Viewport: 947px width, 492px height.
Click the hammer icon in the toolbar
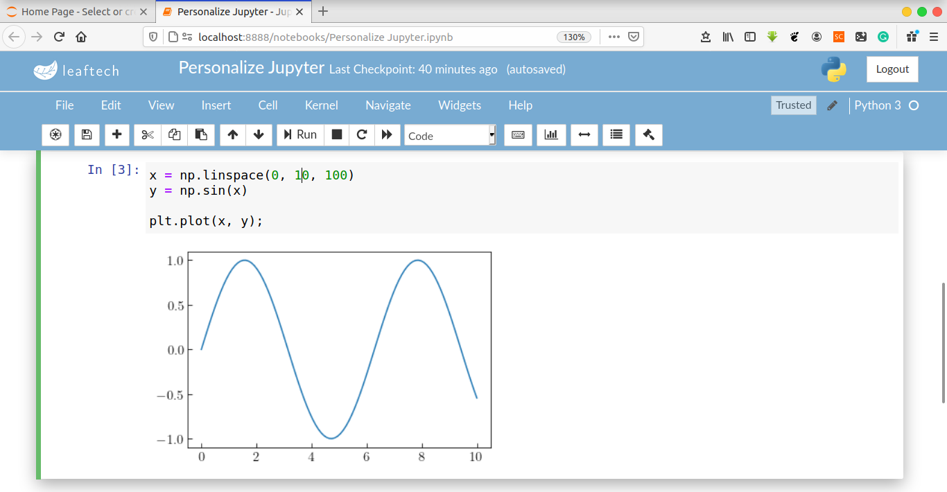tap(649, 135)
